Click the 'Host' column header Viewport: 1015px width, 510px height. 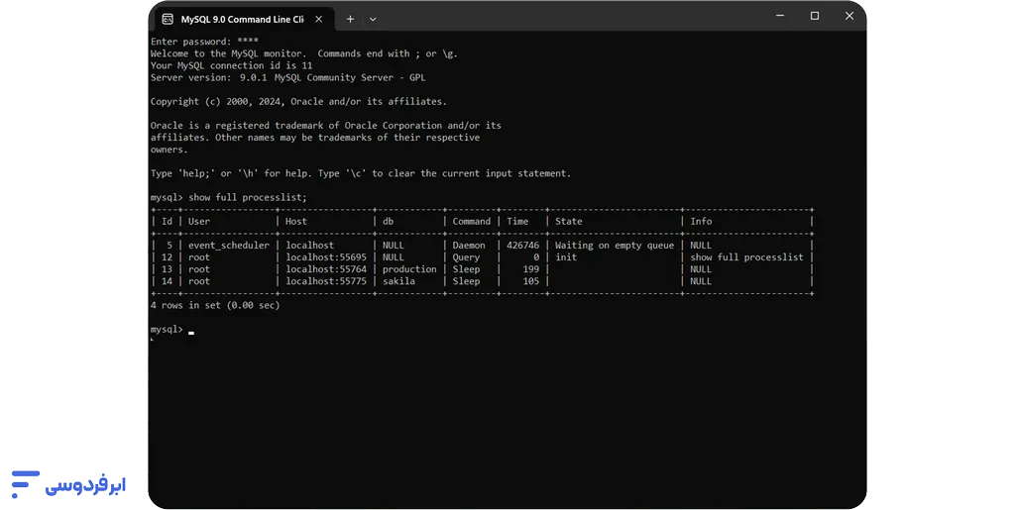(x=295, y=221)
